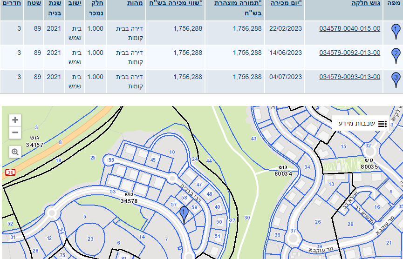The width and height of the screenshot is (403, 259).
Task: Sort by שנת בניה column header
Action: point(55,8)
